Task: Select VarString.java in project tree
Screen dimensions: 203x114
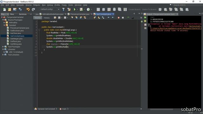Action: (16, 44)
